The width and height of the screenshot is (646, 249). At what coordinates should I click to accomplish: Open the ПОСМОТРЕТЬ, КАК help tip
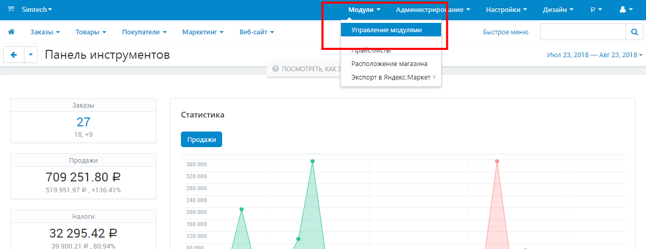tap(304, 69)
